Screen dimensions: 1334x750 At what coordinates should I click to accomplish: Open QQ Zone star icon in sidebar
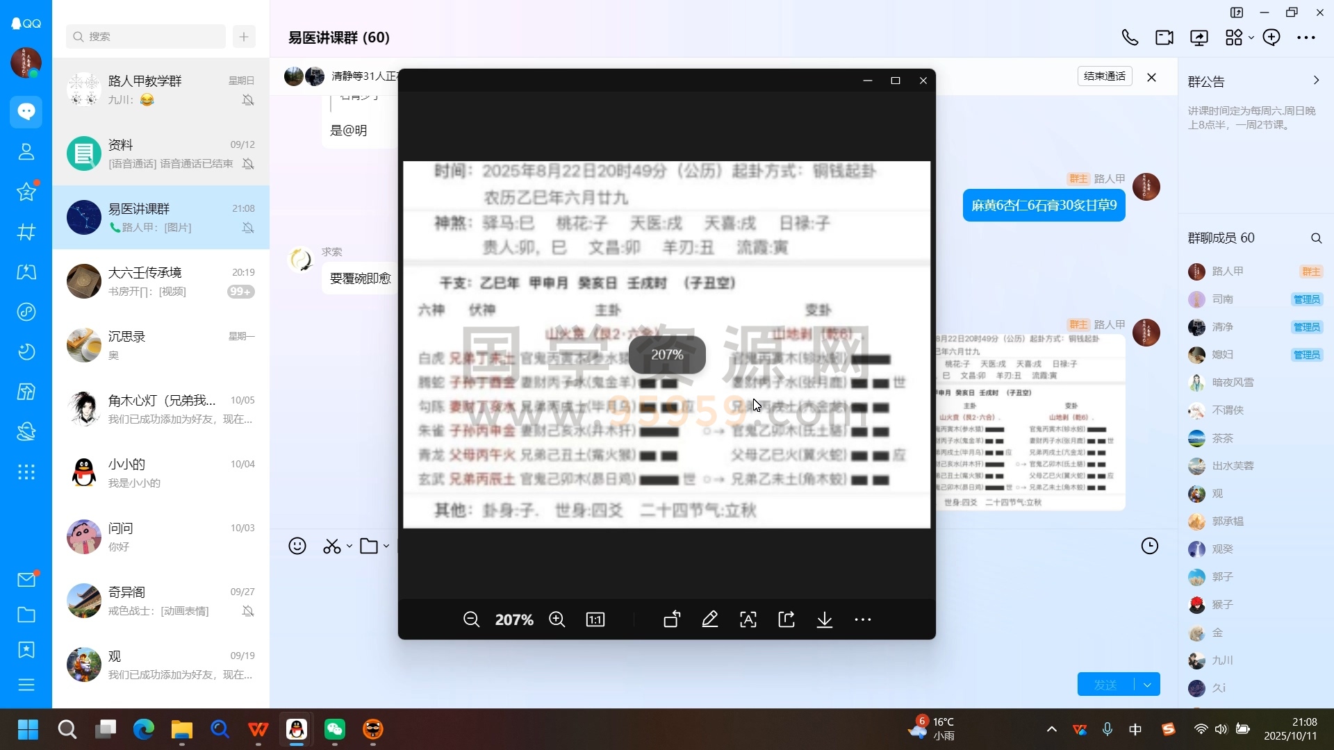[26, 192]
